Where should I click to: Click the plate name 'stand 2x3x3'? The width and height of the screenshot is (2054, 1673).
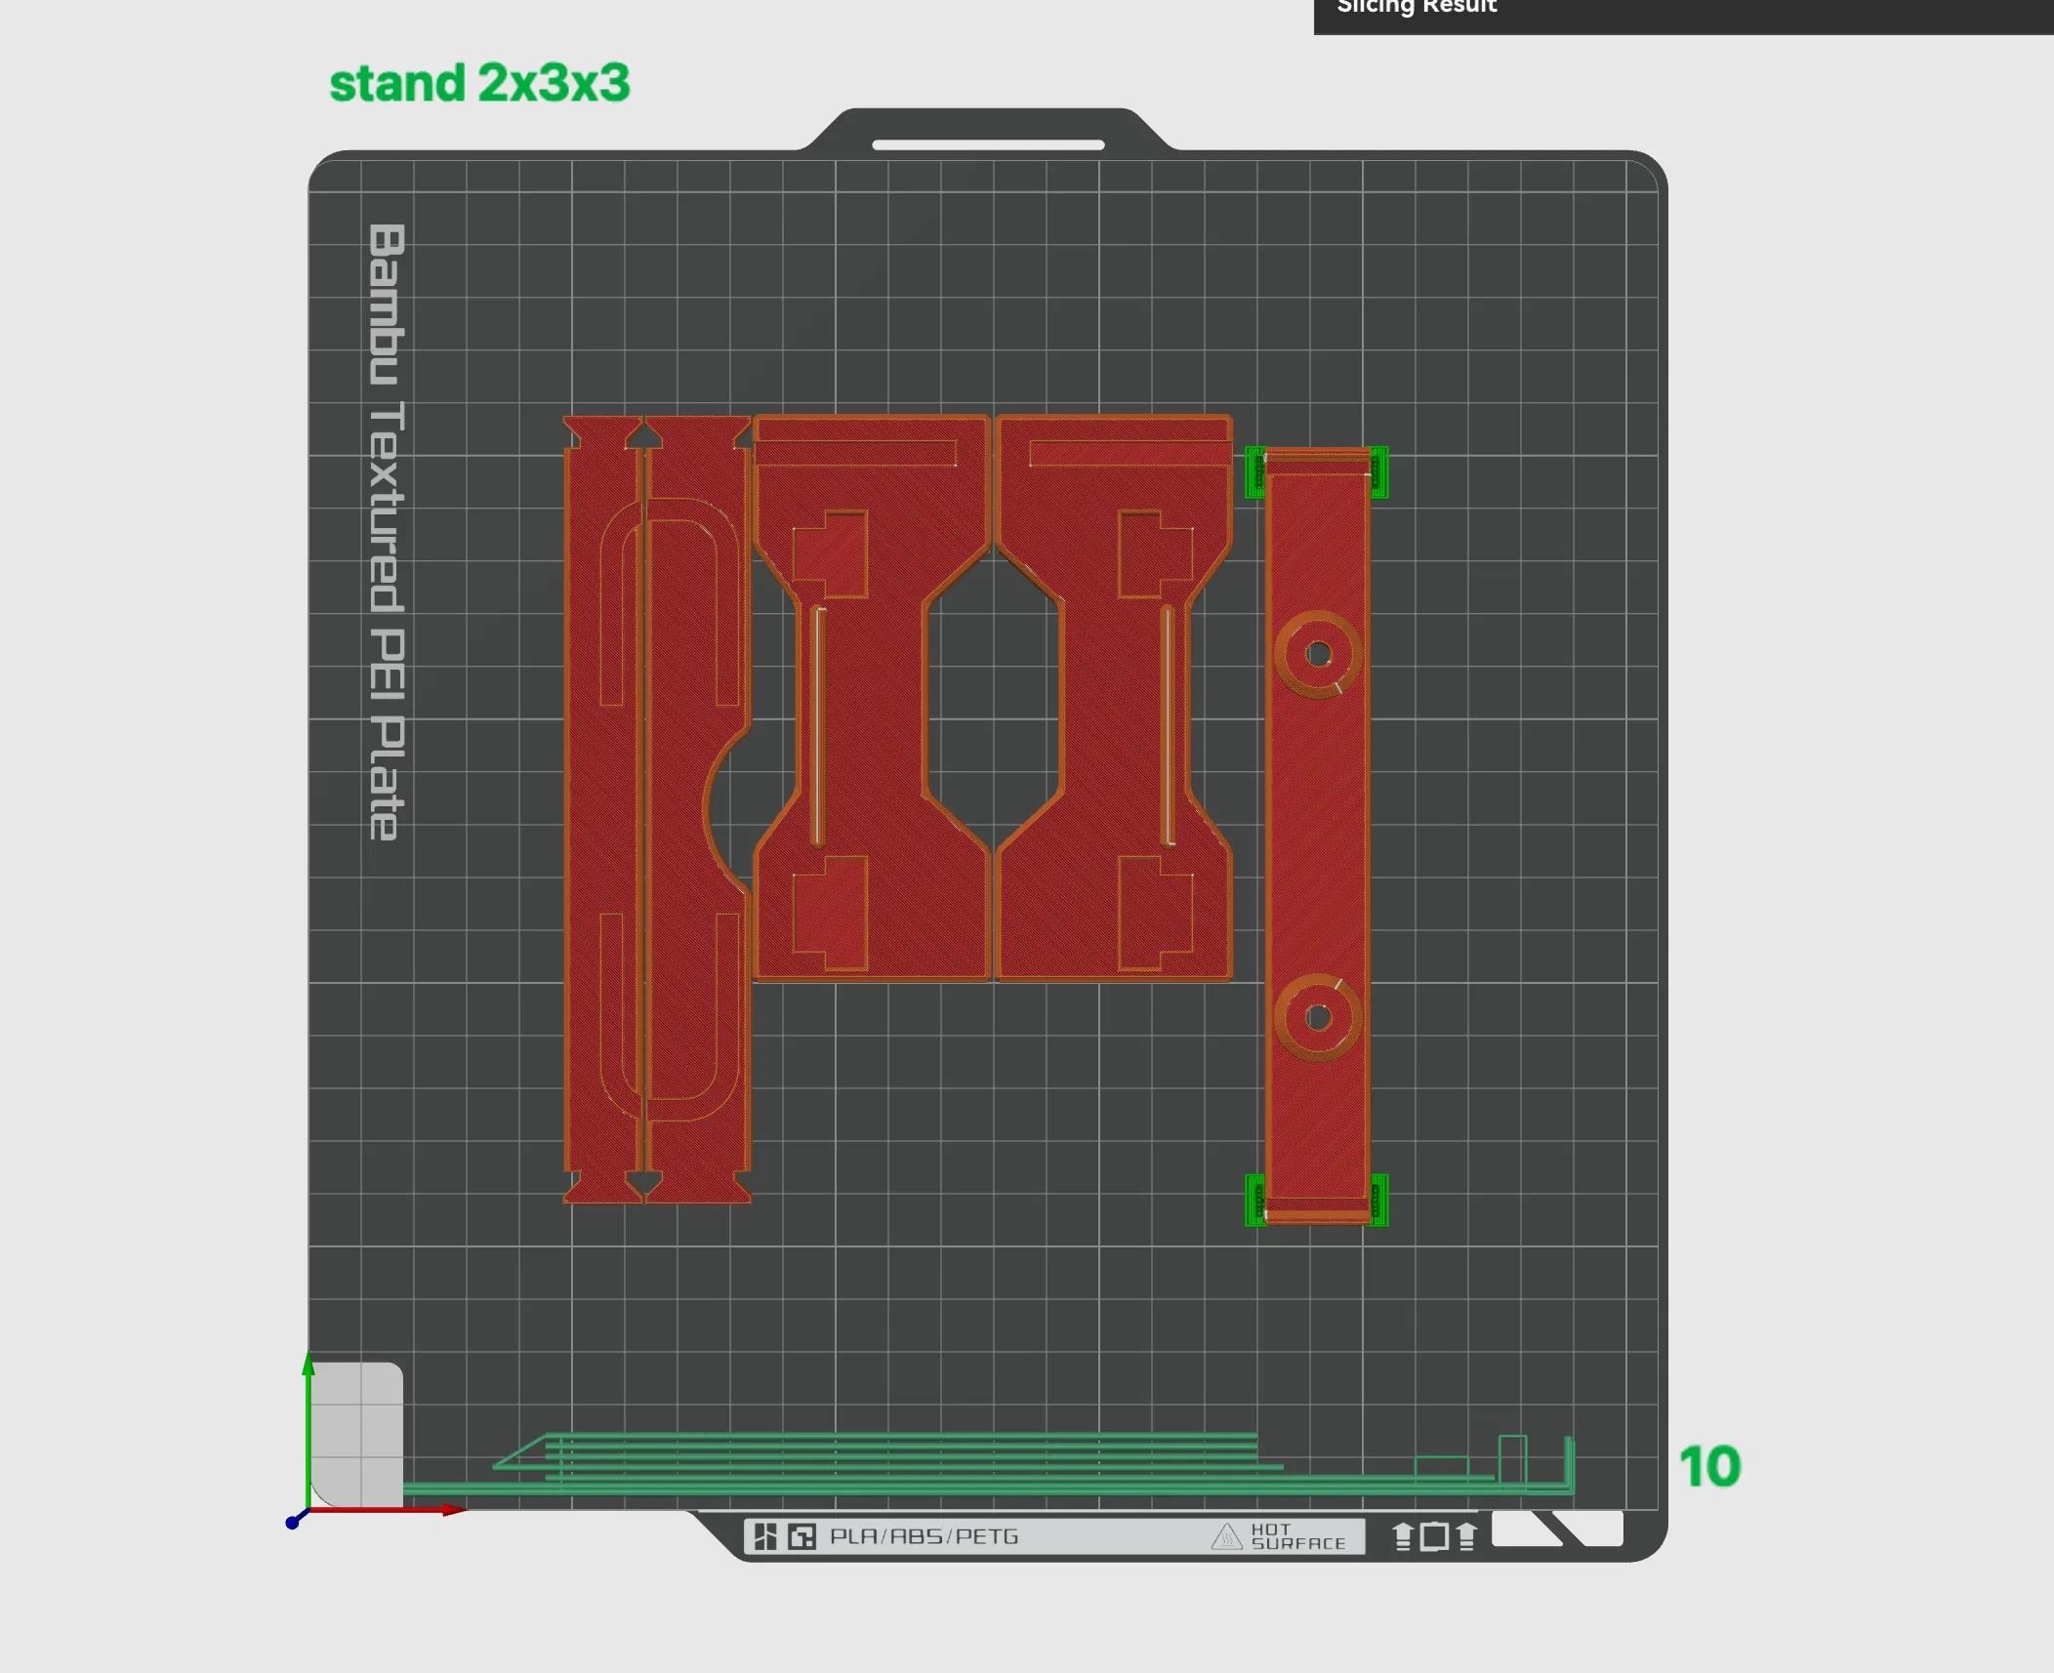coord(479,83)
